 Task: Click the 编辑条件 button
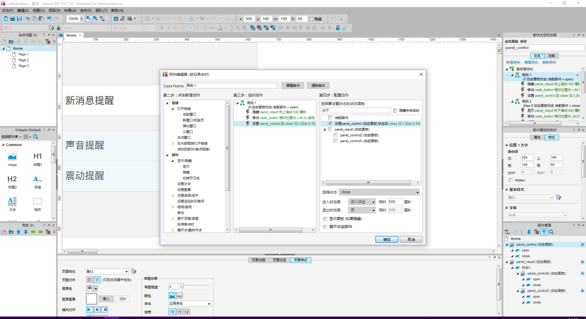coord(293,85)
